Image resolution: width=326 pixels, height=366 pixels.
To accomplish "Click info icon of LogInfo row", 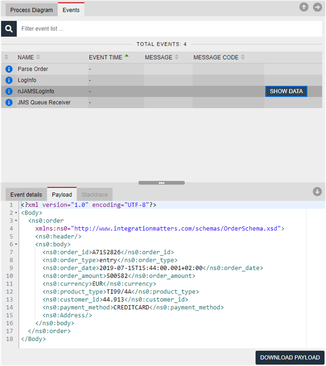I will [x=9, y=80].
